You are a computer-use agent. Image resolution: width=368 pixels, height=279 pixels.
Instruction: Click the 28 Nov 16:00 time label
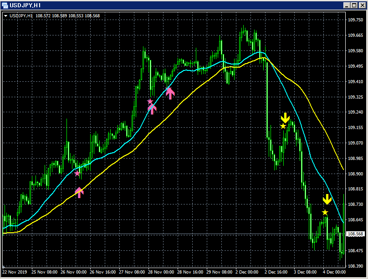coord(190,272)
